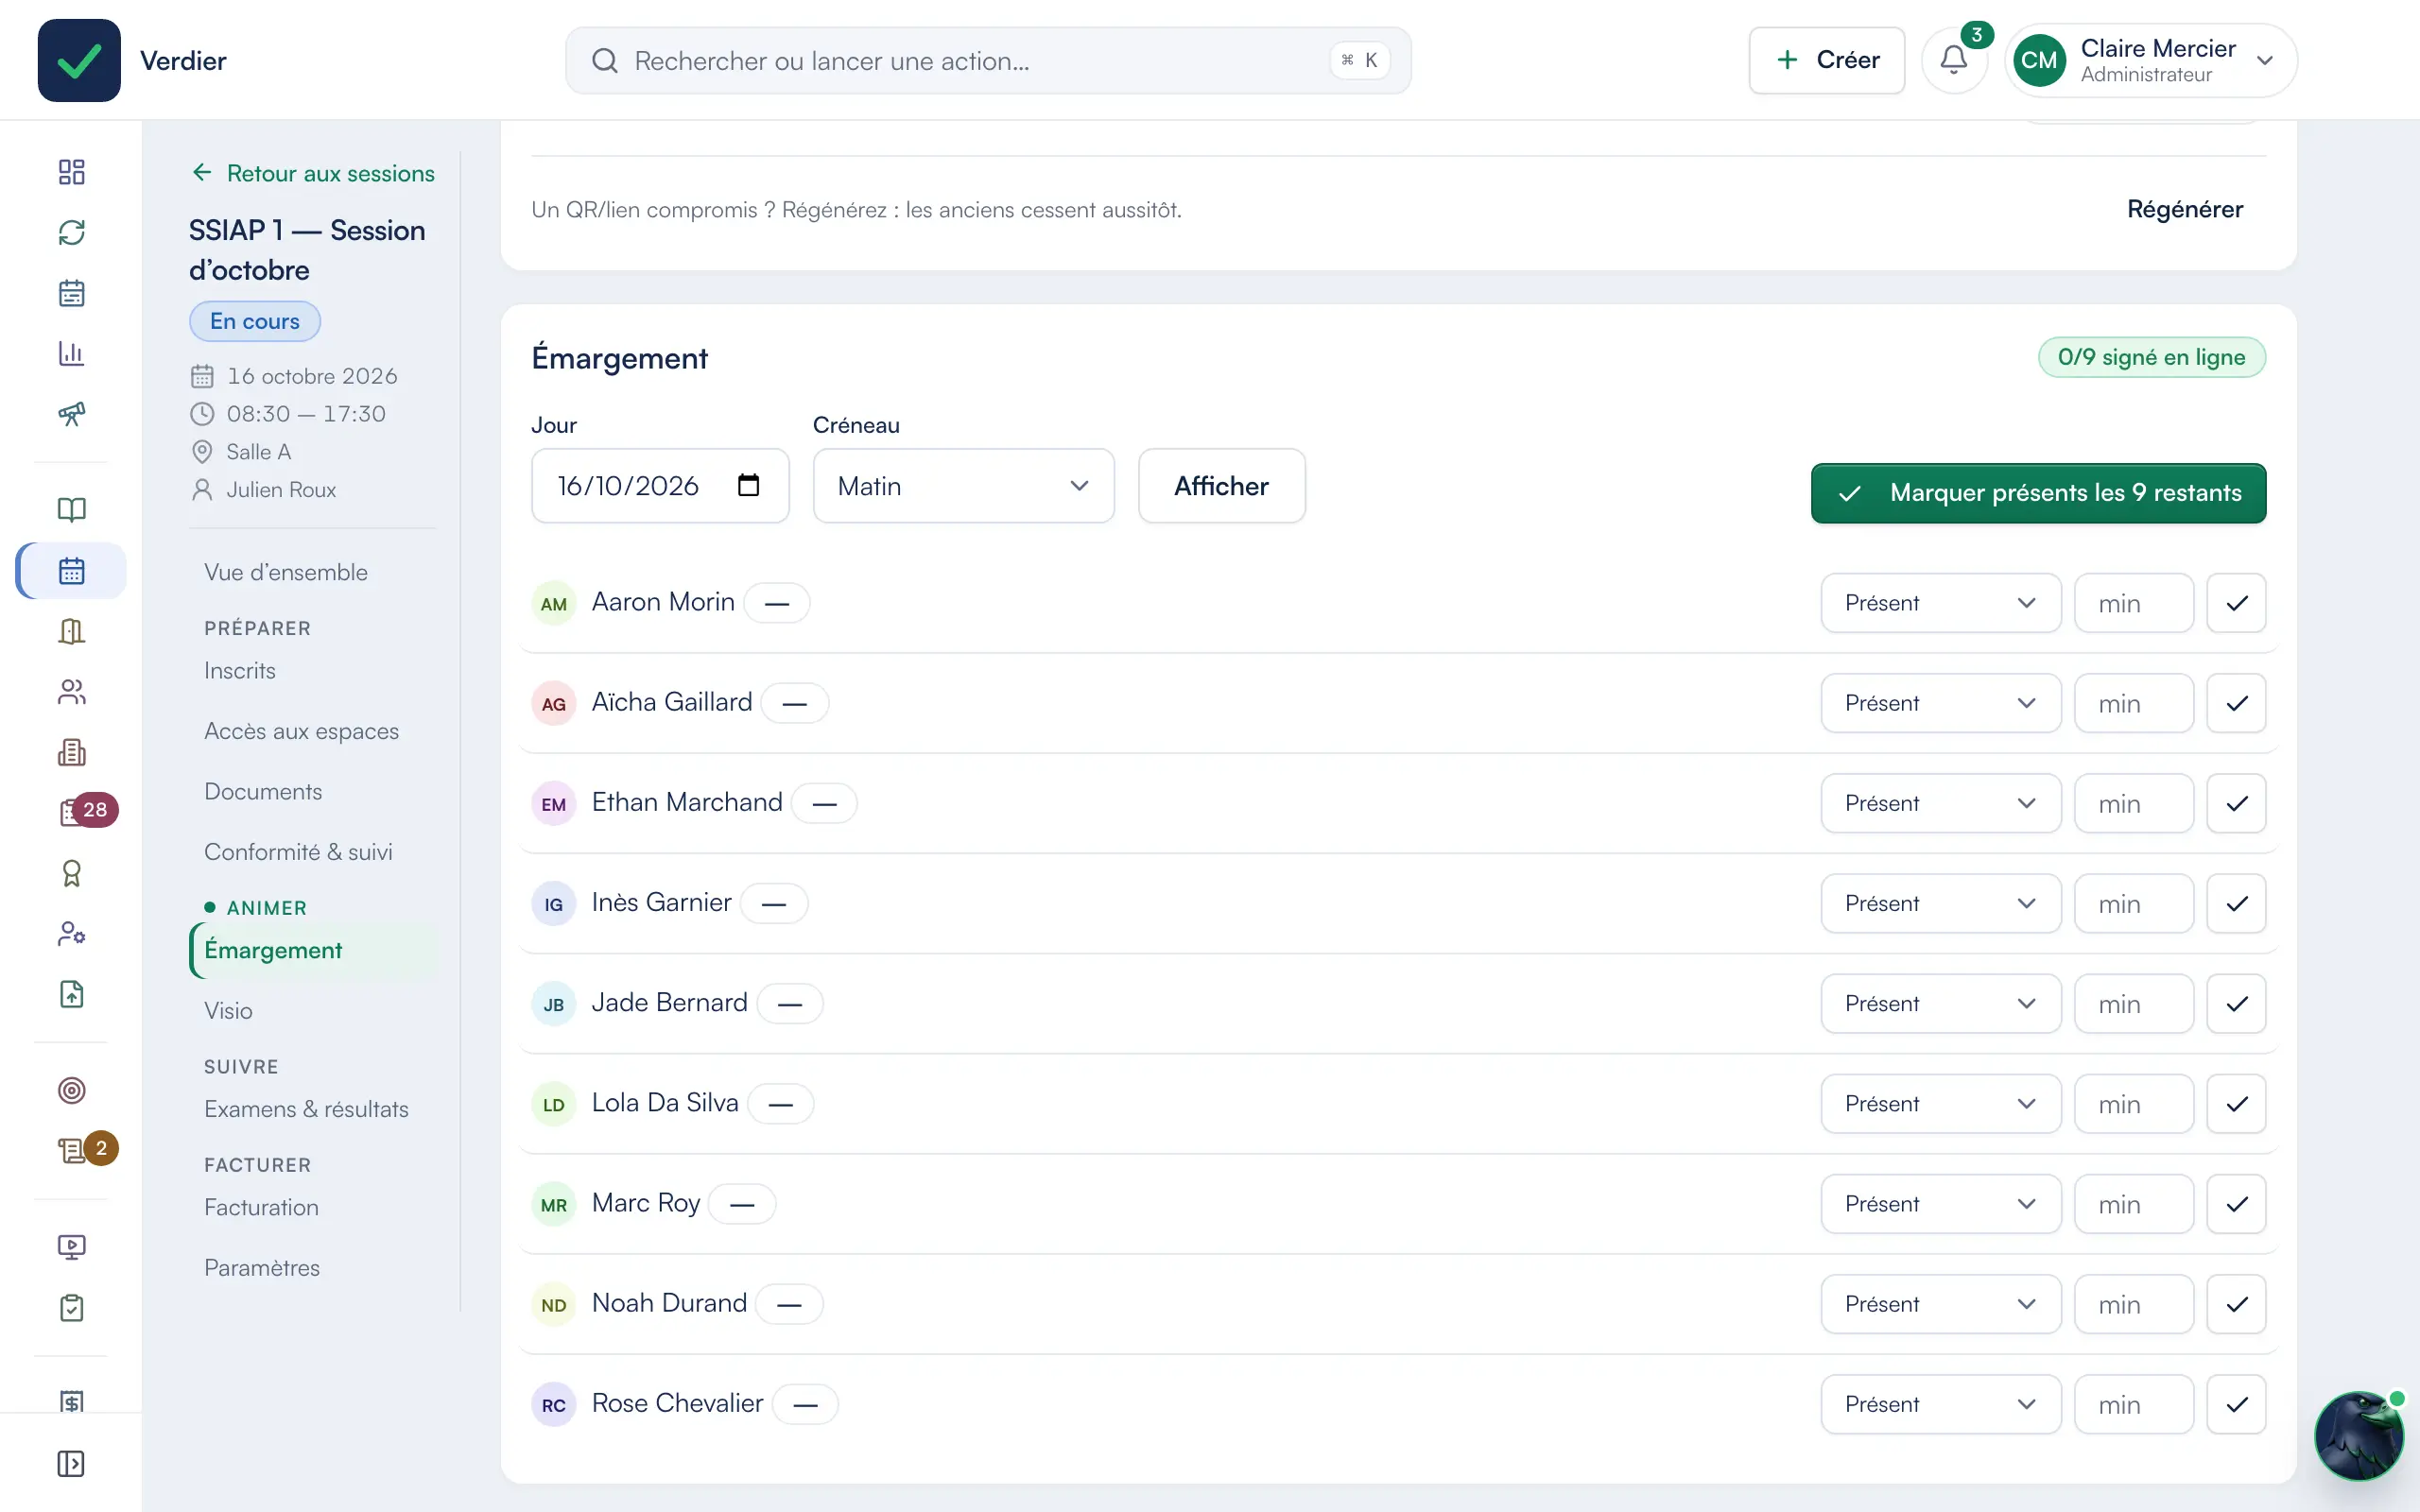
Task: Select the active calendar sessions icon
Action: 71,571
